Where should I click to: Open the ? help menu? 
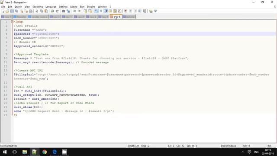pos(110,7)
